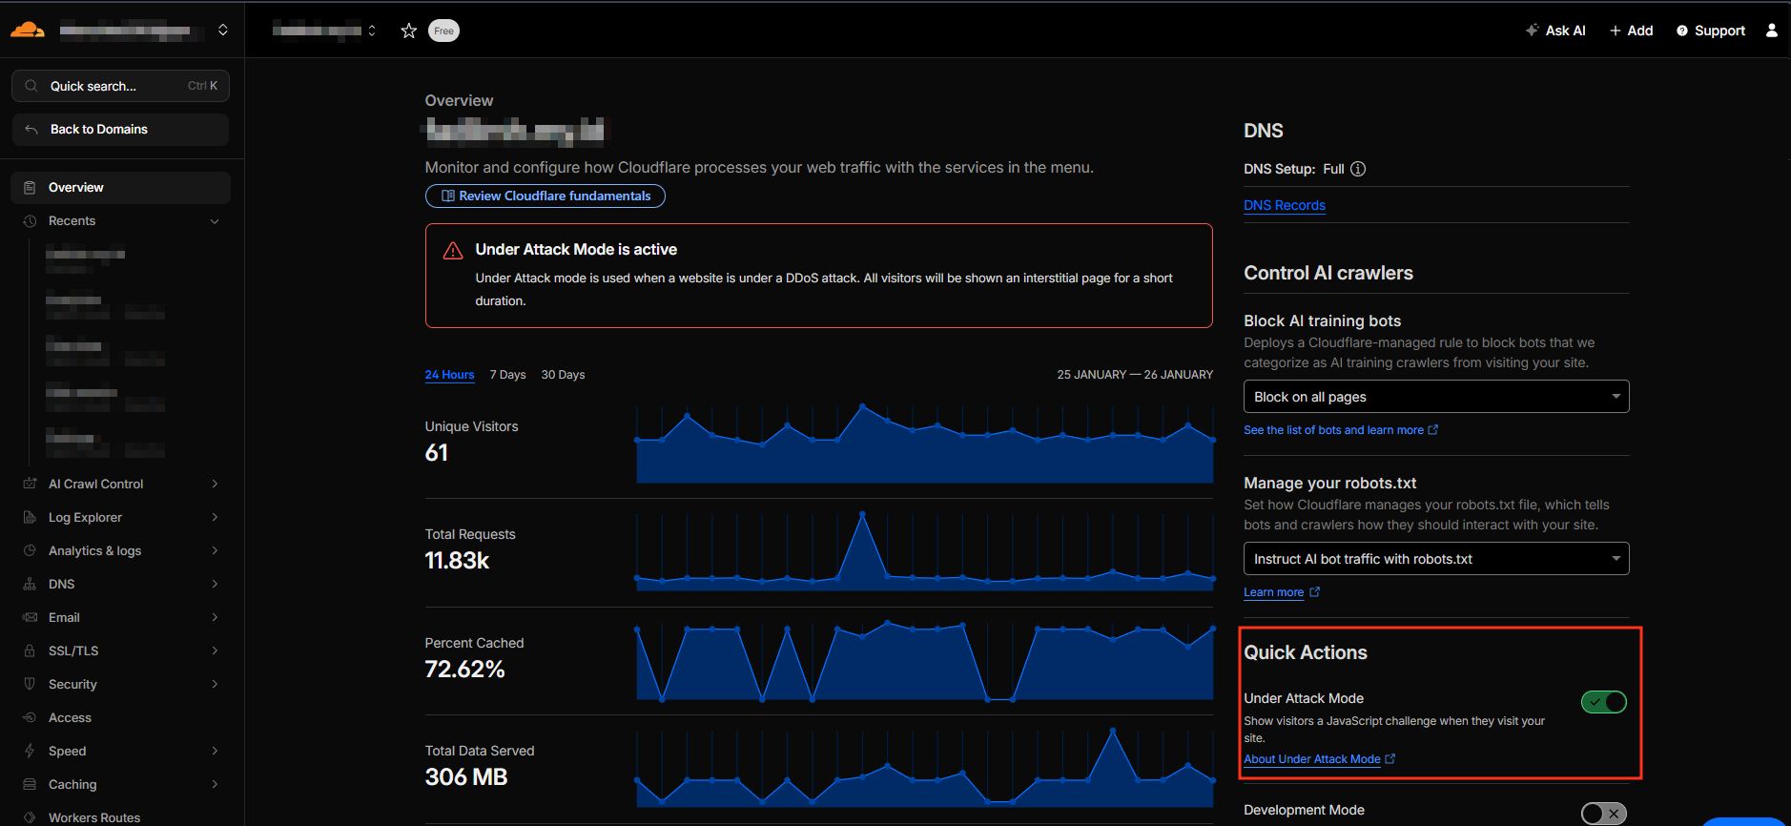Click the Caching sidebar icon
The width and height of the screenshot is (1791, 826).
(30, 784)
